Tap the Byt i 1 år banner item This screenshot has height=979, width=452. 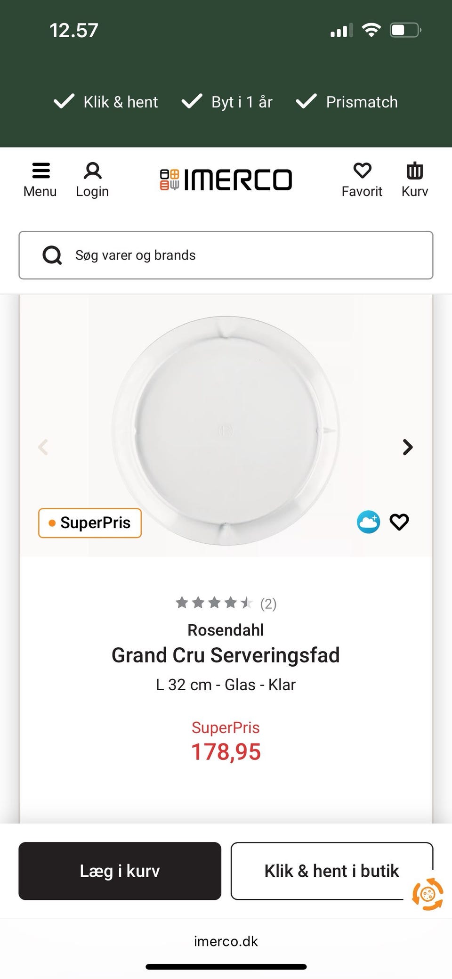pos(227,102)
